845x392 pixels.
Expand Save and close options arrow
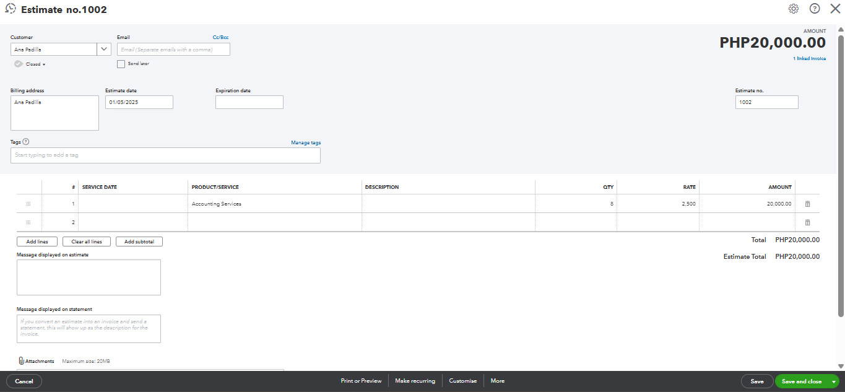(x=834, y=381)
